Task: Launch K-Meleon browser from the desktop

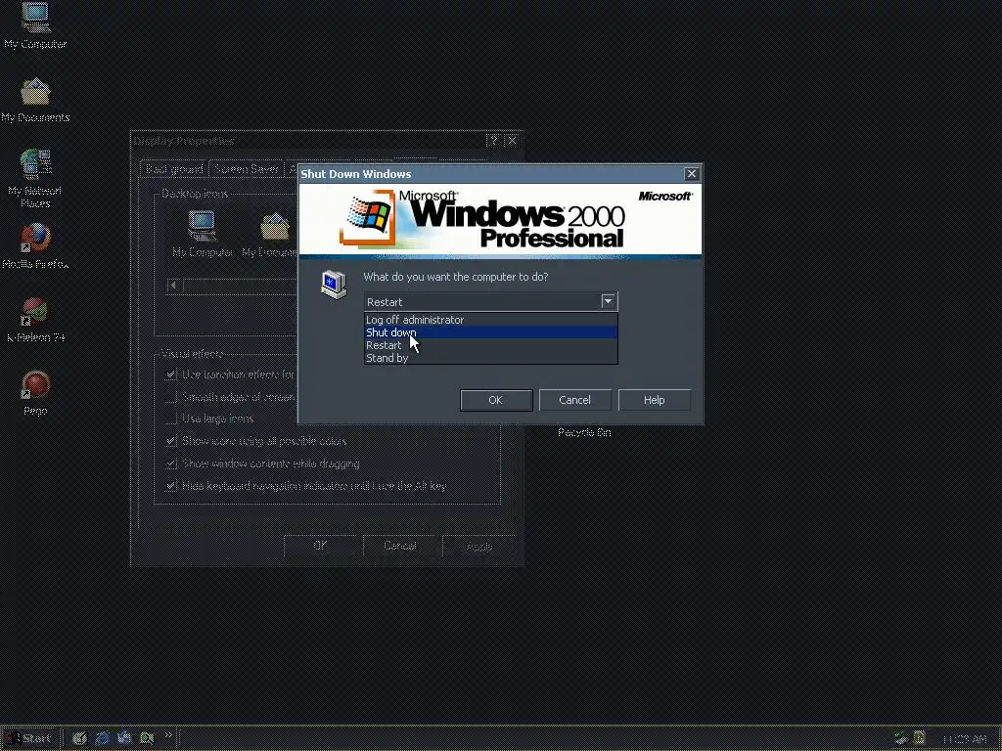Action: pyautogui.click(x=35, y=320)
